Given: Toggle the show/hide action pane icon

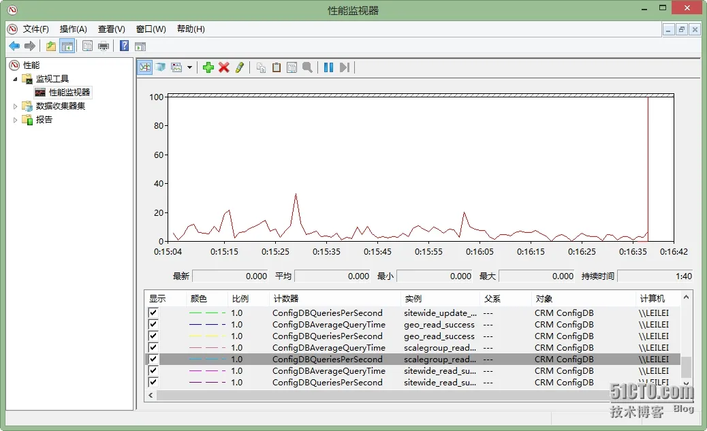Looking at the screenshot, I should [140, 46].
